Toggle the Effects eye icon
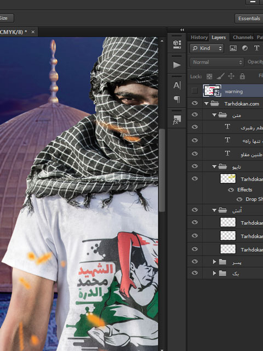Viewport: 263px width, 351px height. (x=231, y=190)
